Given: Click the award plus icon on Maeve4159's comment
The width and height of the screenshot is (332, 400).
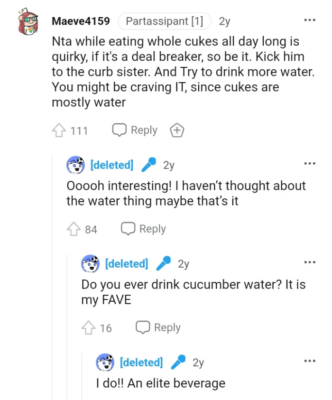Looking at the screenshot, I should 177,130.
